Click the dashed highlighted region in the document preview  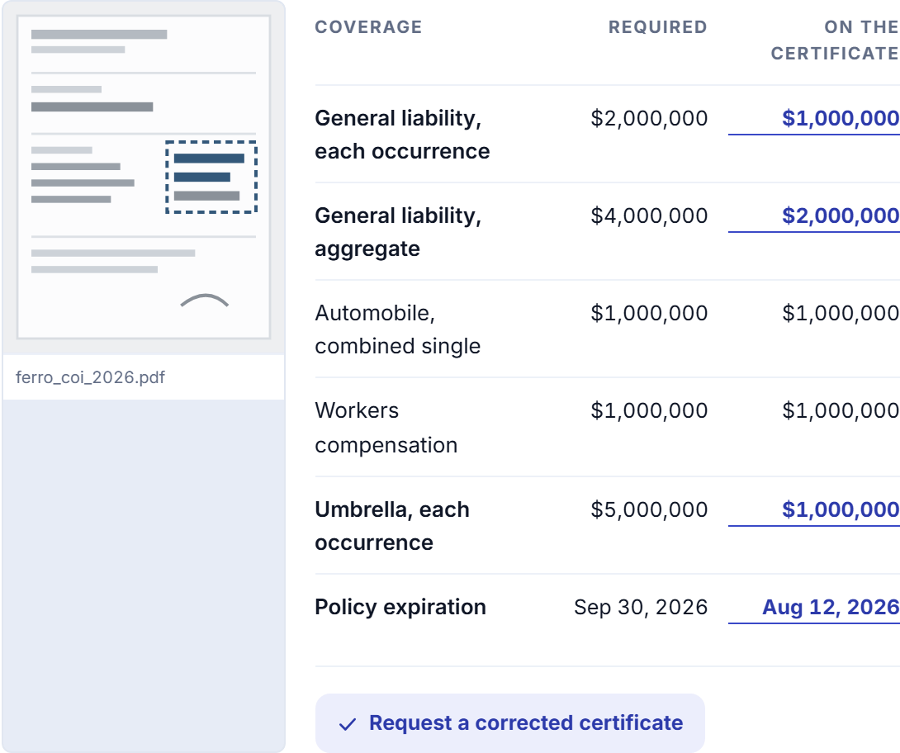211,177
